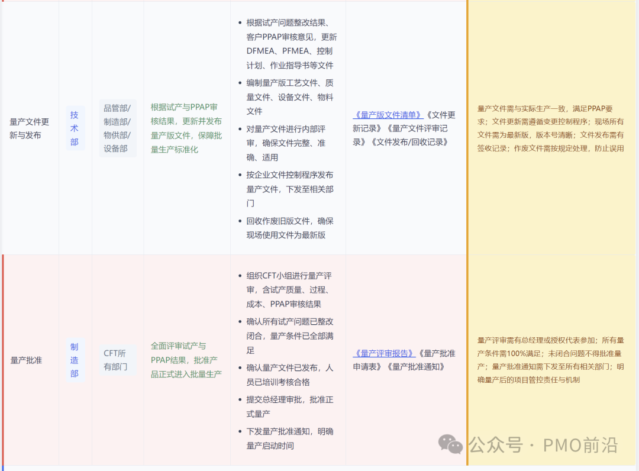Viewport: 639px width, 471px height.
Task: Select the 品管部/制造部/物供部/设备部 cell
Action: coord(117,128)
